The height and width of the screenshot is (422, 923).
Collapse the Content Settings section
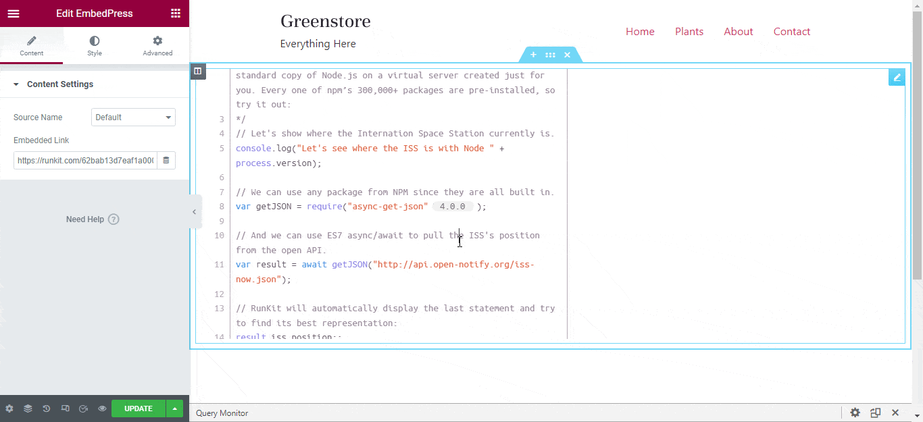click(x=95, y=84)
